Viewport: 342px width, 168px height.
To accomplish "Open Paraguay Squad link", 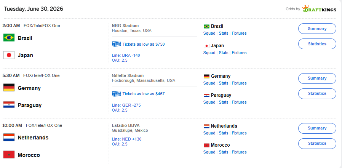I will point(209,102).
